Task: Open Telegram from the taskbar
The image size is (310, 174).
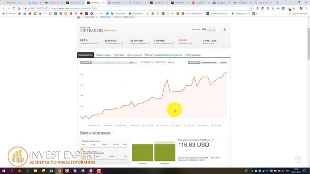Action: coord(83,171)
